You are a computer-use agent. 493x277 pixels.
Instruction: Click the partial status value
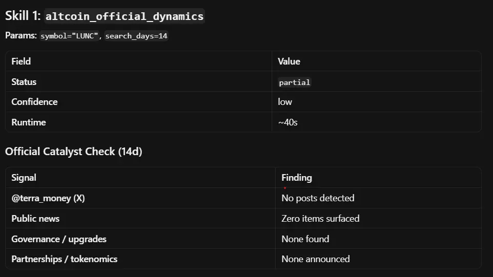(x=295, y=82)
